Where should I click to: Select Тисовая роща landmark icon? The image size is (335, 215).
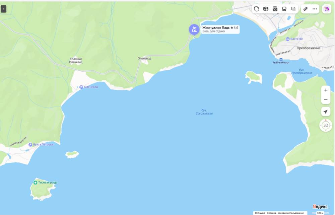(36, 183)
